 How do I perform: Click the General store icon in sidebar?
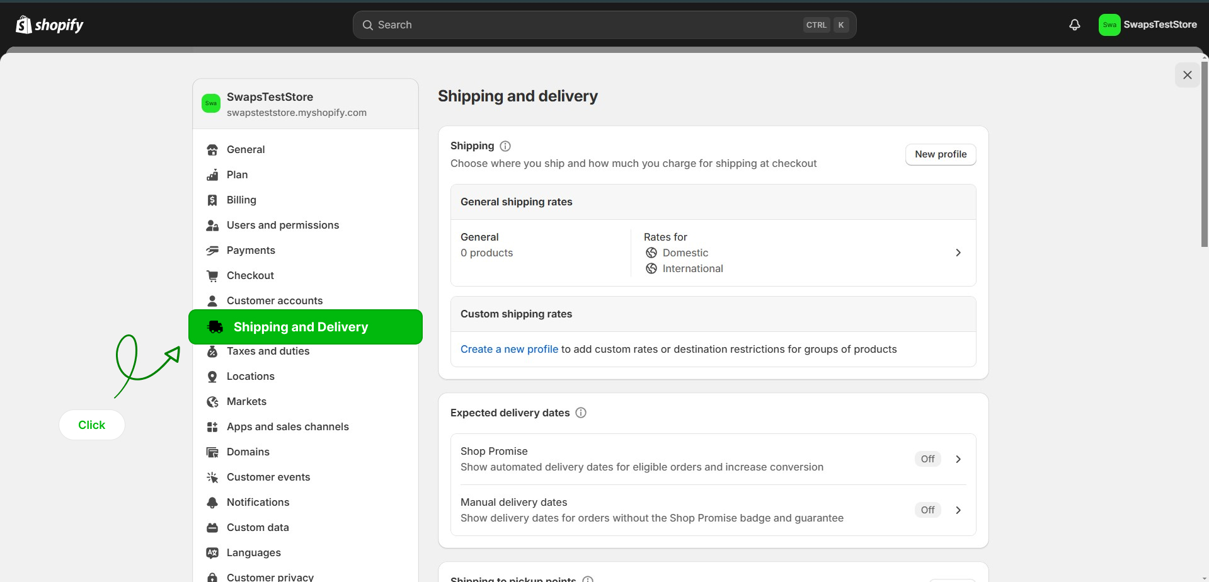212,150
